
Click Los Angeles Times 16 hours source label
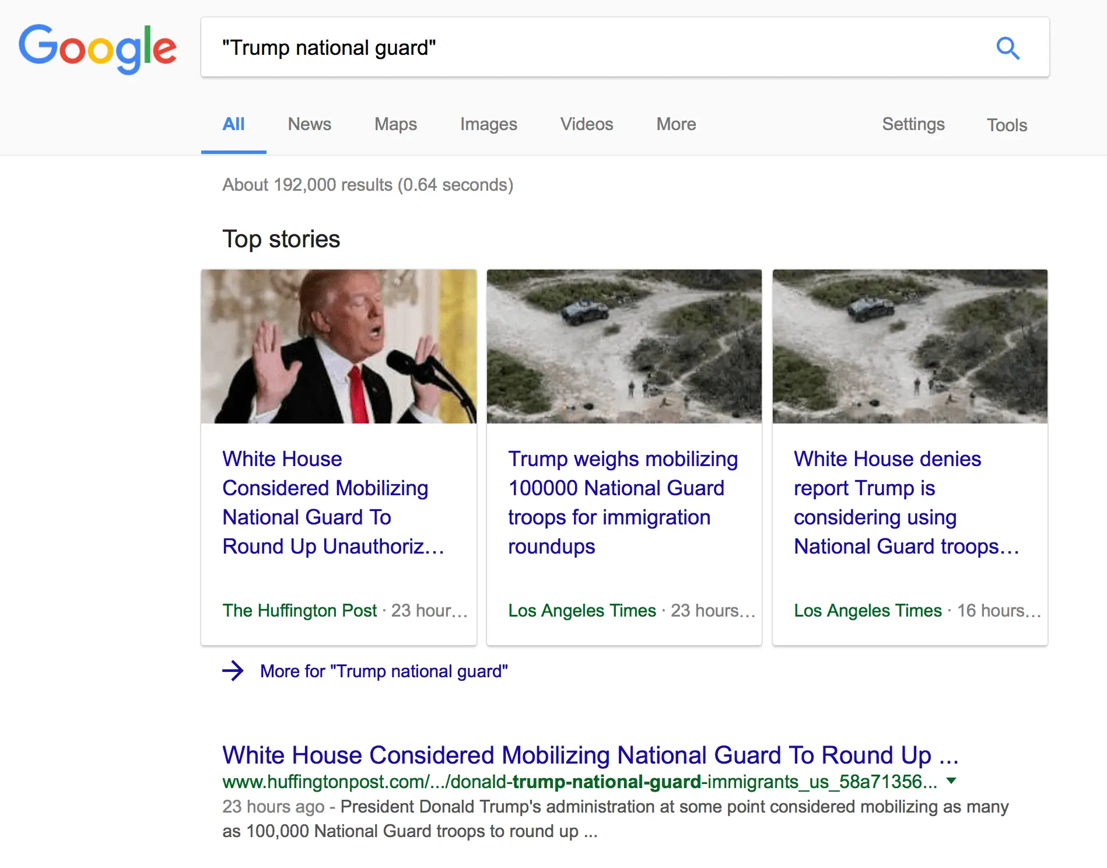coord(868,610)
